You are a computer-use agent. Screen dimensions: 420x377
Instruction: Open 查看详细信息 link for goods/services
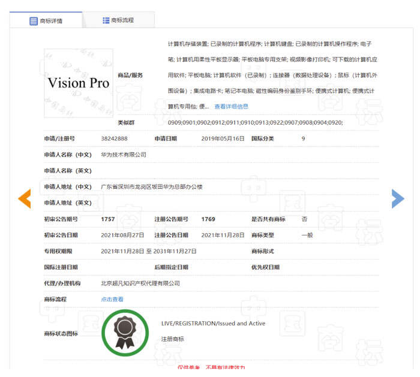pos(231,107)
